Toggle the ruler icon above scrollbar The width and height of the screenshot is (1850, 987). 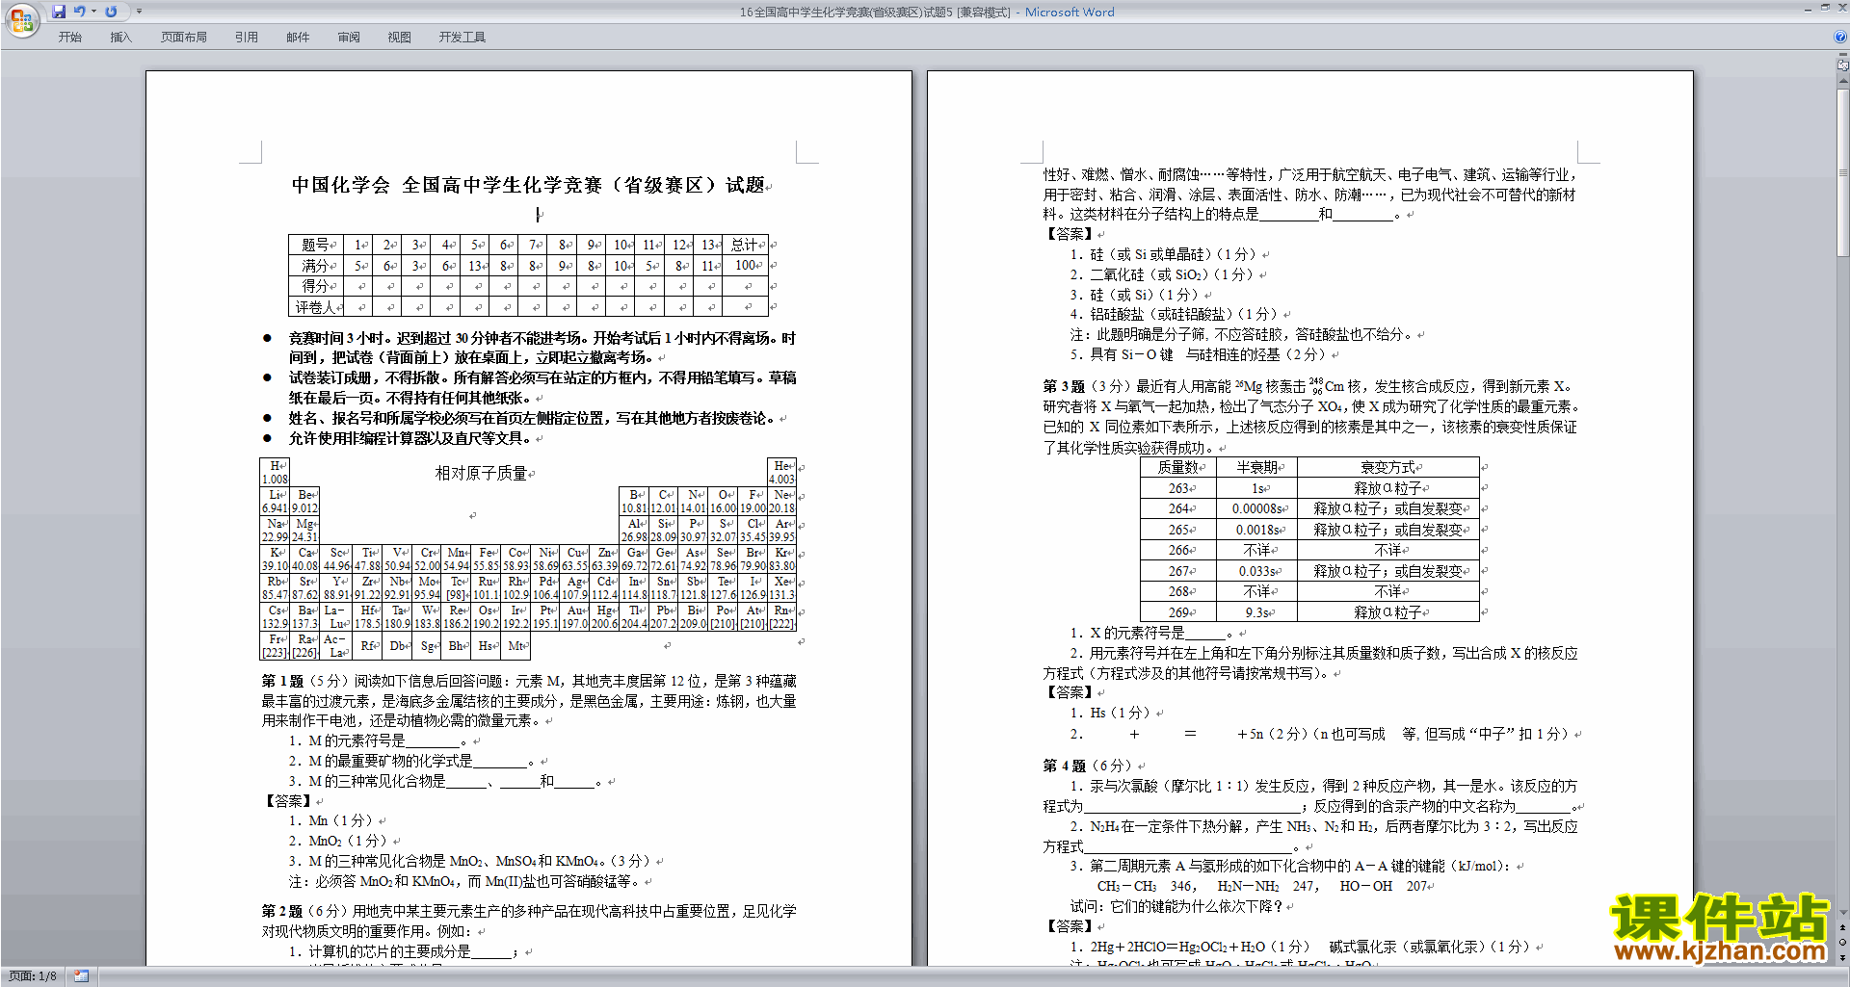coord(1843,65)
